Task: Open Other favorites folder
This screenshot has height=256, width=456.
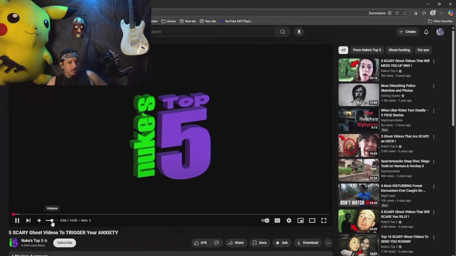Action: pyautogui.click(x=440, y=21)
